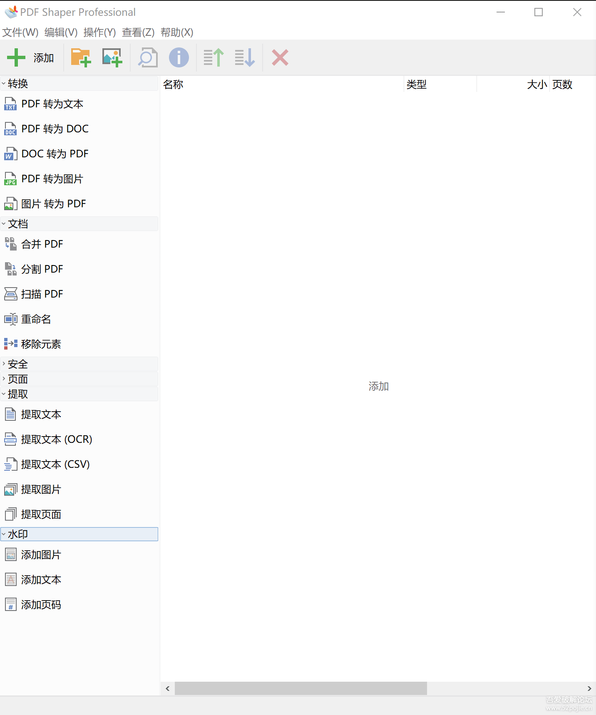
Task: Expand the 安全 section
Action: (4, 364)
